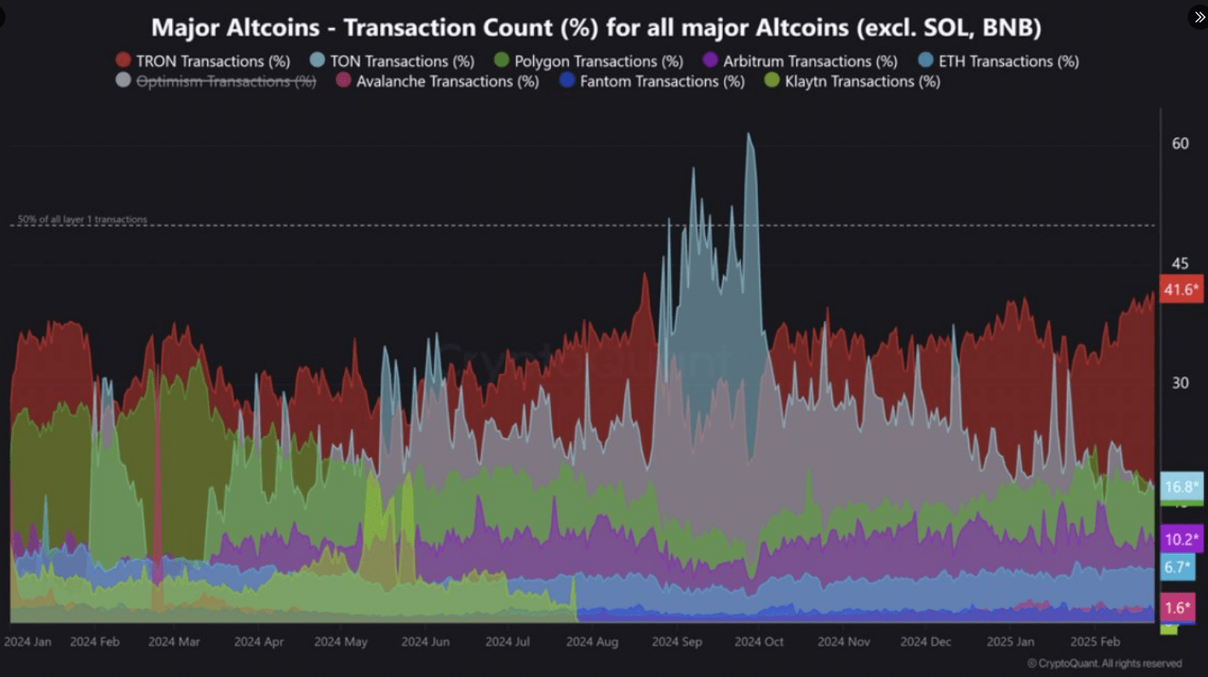Click the CryptoQuant copyright text
The height and width of the screenshot is (677, 1208).
[x=1104, y=664]
